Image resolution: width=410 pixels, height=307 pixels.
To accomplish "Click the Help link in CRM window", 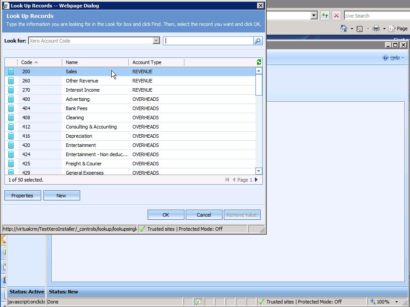I will (x=395, y=57).
